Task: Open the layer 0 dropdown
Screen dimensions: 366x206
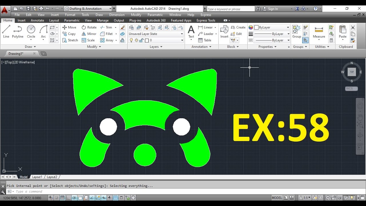Action: coord(156,40)
